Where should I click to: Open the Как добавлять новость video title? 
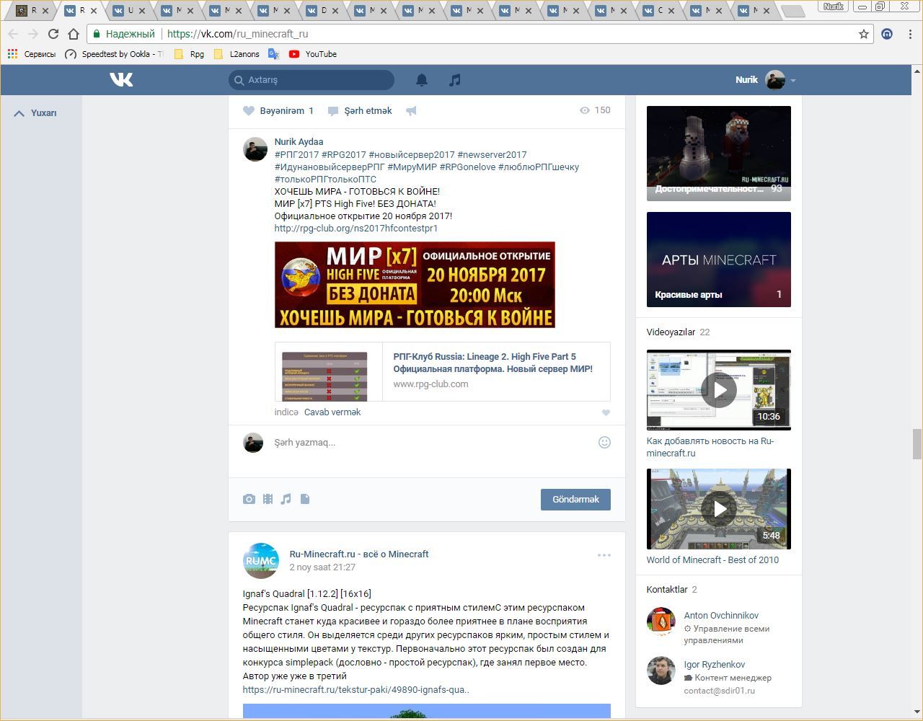click(x=710, y=447)
